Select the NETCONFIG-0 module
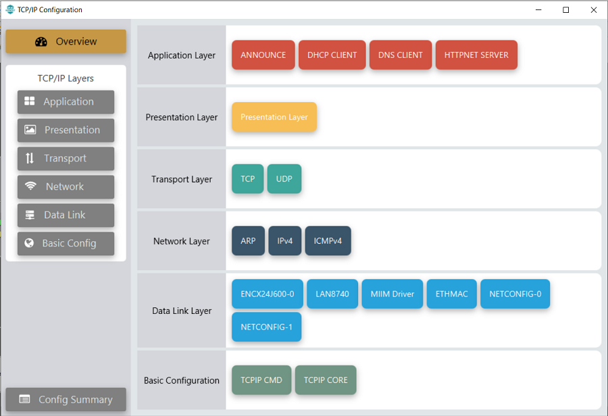This screenshot has width=608, height=416. [x=515, y=294]
